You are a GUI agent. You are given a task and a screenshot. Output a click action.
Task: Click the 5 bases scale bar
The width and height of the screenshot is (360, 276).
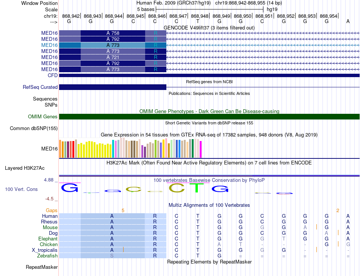pos(210,9)
